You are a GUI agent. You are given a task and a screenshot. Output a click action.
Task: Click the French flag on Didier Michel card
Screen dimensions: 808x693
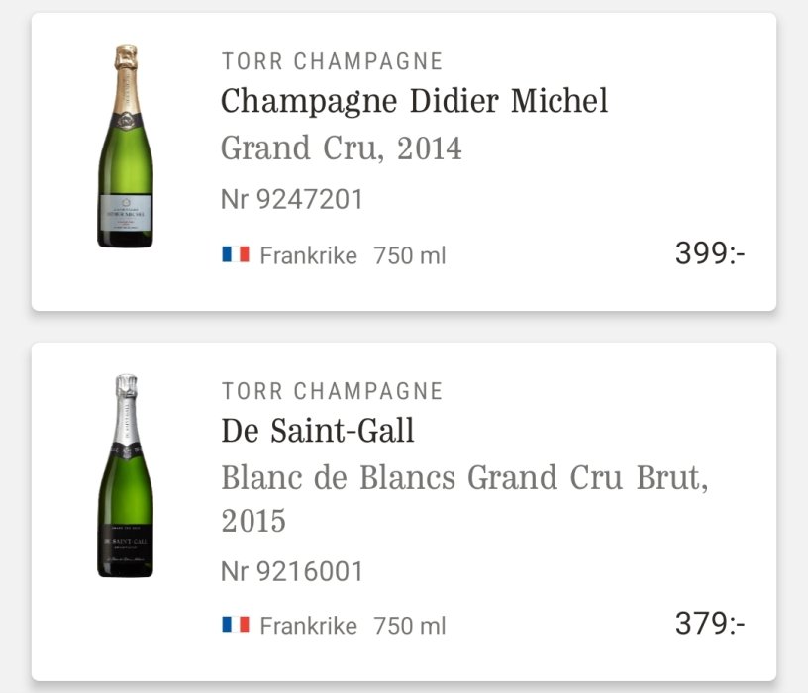(x=236, y=255)
